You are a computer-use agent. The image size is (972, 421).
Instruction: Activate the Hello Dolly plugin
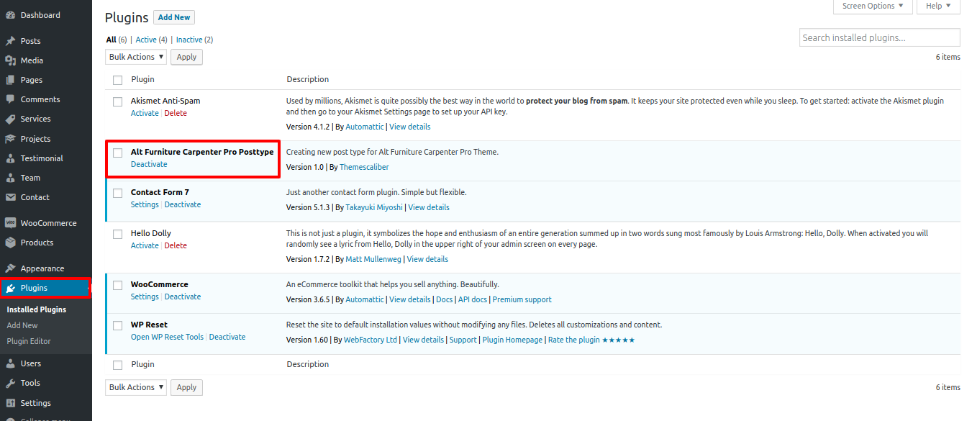[145, 245]
